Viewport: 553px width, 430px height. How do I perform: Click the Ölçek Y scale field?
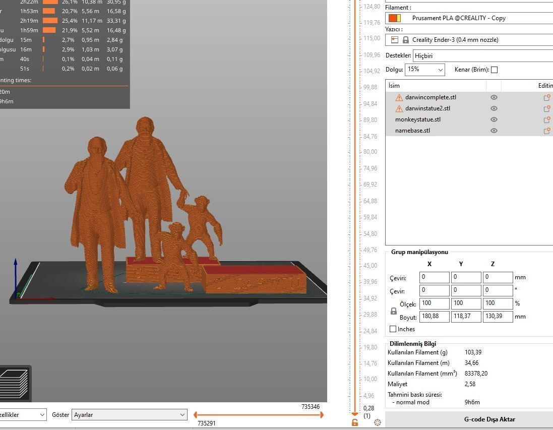point(466,303)
